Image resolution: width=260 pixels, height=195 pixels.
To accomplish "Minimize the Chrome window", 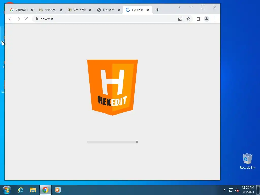I will click(x=191, y=7).
